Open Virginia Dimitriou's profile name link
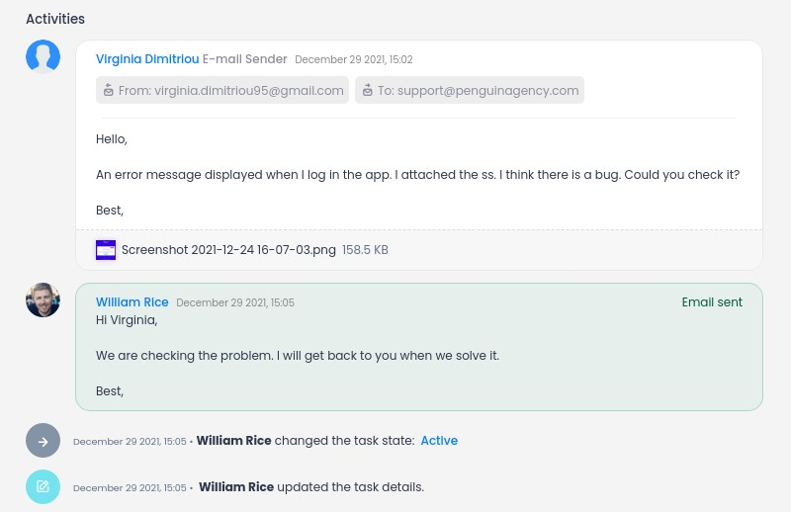 146,59
